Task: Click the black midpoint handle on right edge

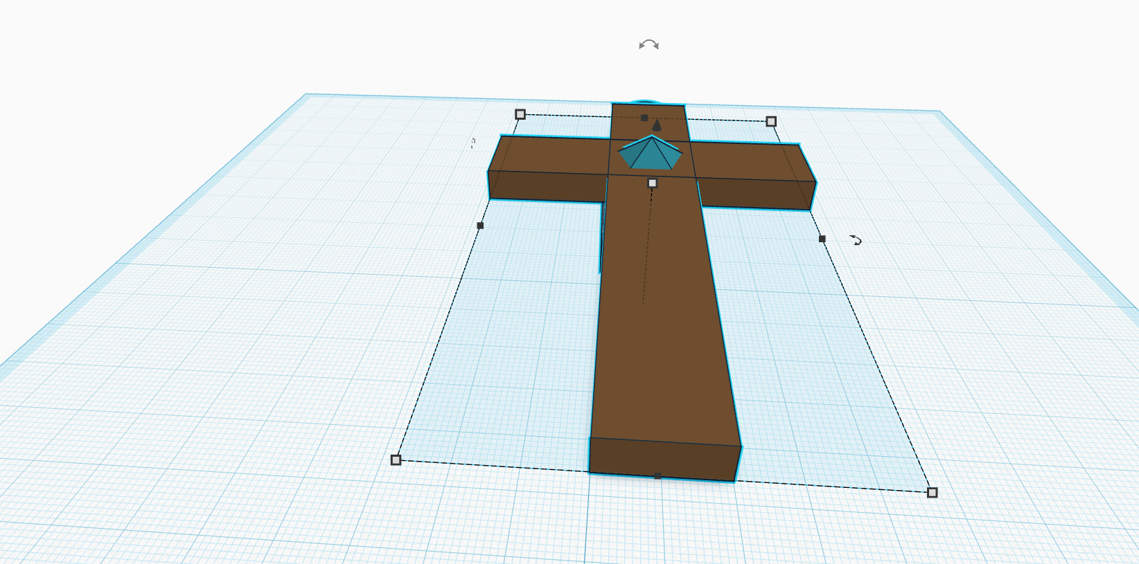Action: pos(822,239)
